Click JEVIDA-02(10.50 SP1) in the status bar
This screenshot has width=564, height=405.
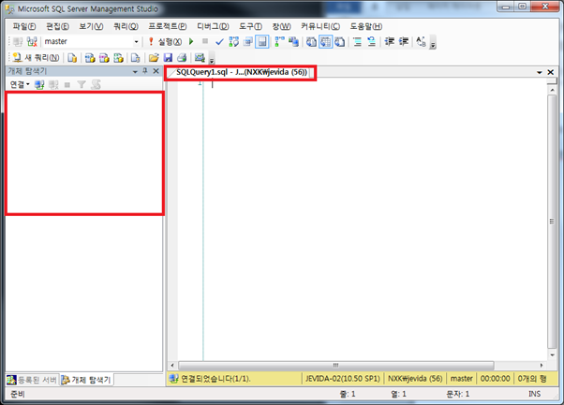point(343,379)
